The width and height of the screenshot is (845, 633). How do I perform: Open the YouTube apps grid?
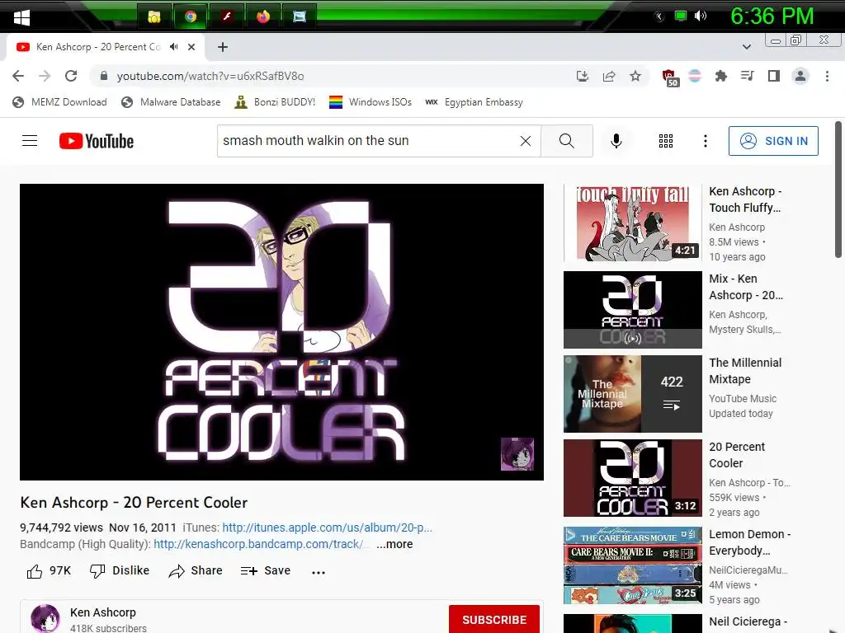[x=666, y=141]
